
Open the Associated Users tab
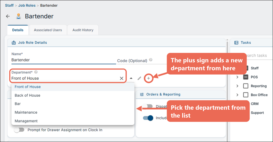click(x=48, y=30)
